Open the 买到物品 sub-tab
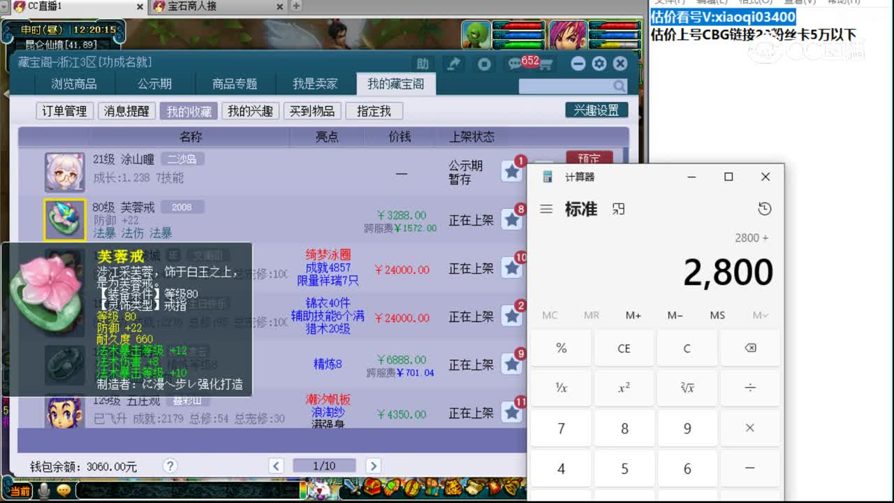The height and width of the screenshot is (503, 894). pyautogui.click(x=312, y=111)
